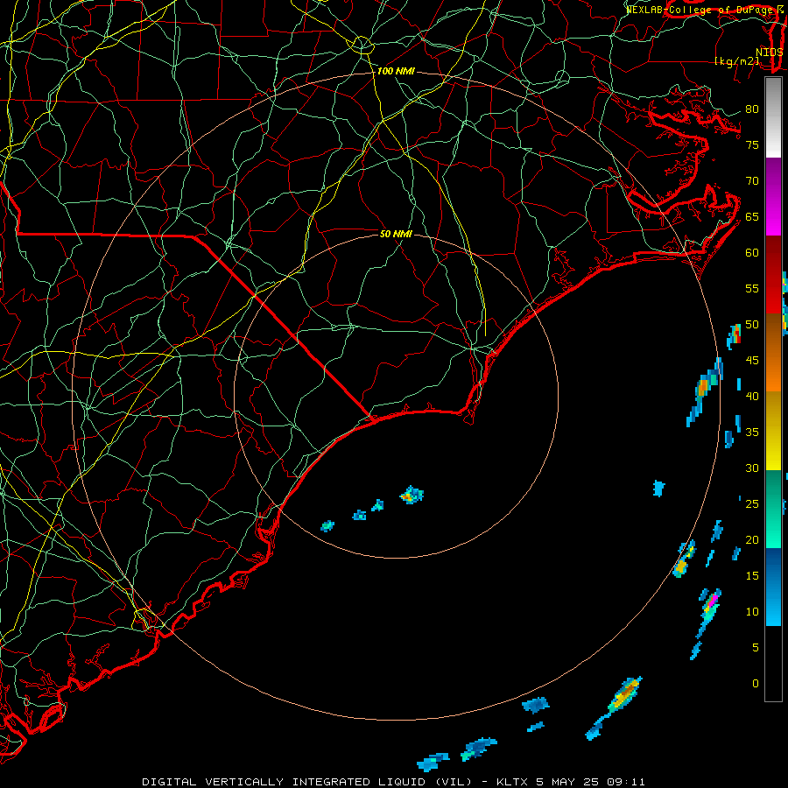The height and width of the screenshot is (788, 788).
Task: Click the 50 NMI range ring label
Action: pyautogui.click(x=396, y=234)
